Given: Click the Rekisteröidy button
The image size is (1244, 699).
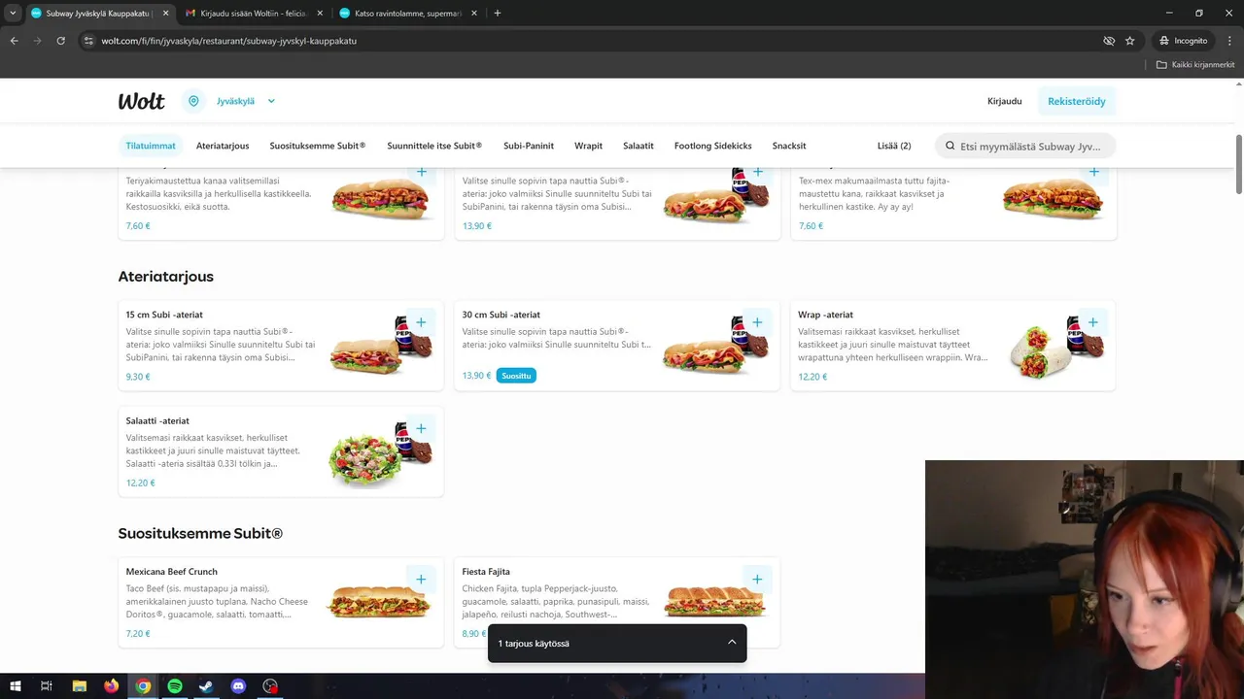Looking at the screenshot, I should (1077, 101).
